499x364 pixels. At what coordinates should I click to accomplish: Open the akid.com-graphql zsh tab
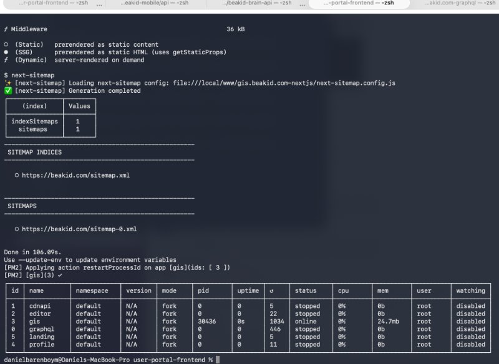click(460, 3)
